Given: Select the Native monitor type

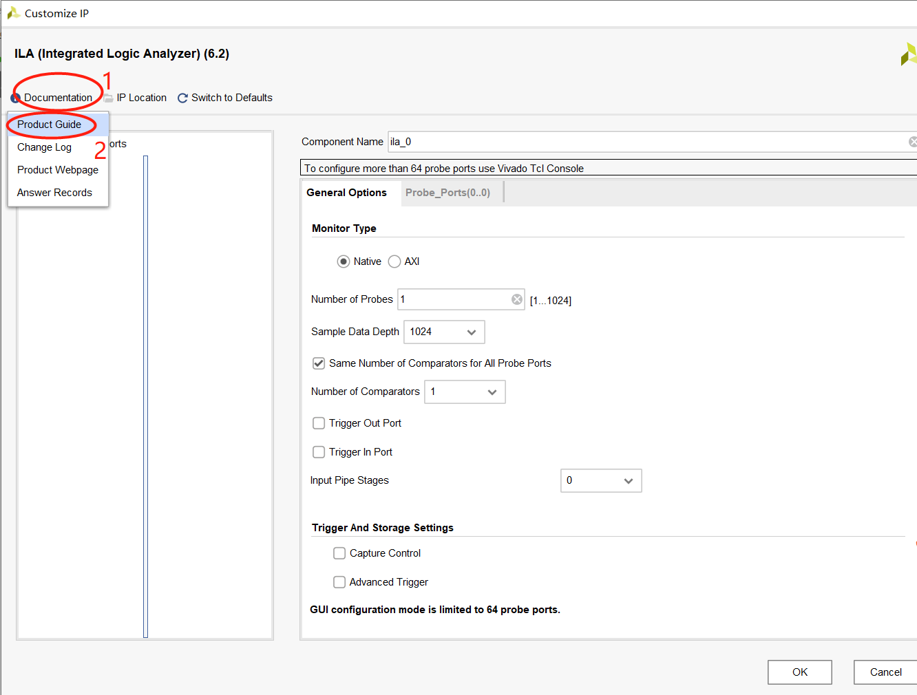Looking at the screenshot, I should (344, 261).
